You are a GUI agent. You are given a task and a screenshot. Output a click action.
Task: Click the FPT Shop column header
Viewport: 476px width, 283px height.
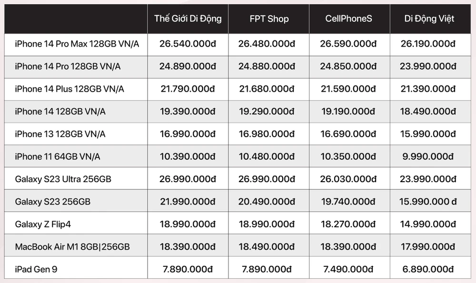(269, 19)
